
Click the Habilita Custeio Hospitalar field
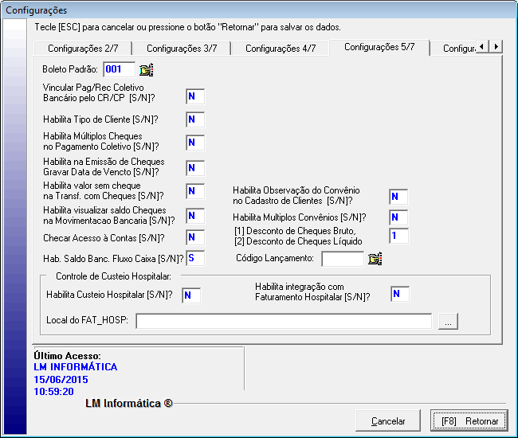[x=191, y=295]
